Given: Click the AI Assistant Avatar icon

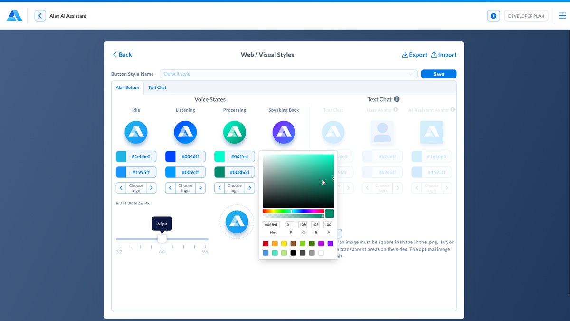Looking at the screenshot, I should pyautogui.click(x=431, y=132).
